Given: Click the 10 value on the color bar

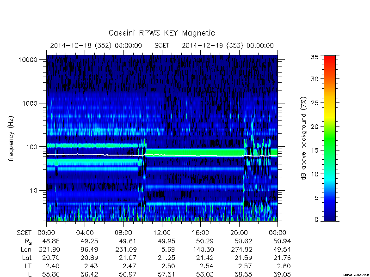Looking at the screenshot, I should click(314, 174).
